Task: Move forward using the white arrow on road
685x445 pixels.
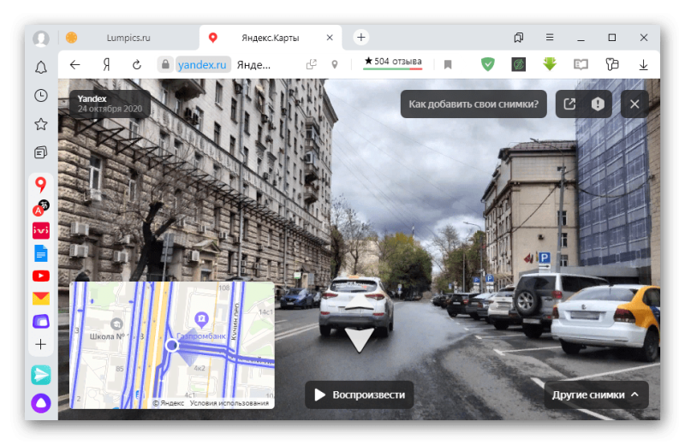Action: click(359, 340)
